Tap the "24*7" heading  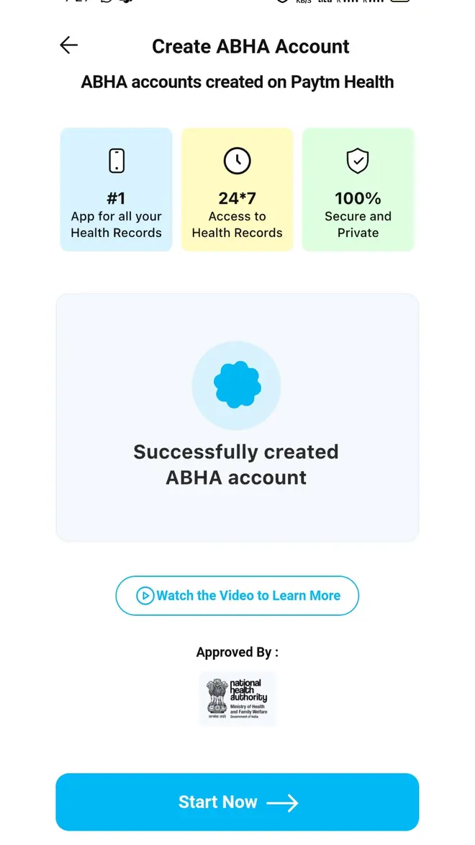[x=237, y=198]
